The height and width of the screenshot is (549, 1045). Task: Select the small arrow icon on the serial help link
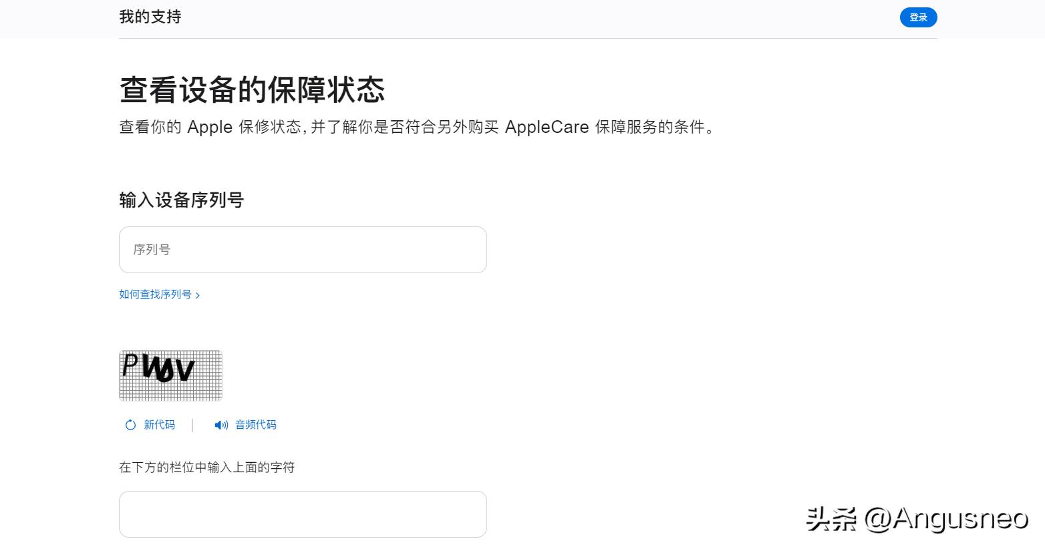point(198,295)
